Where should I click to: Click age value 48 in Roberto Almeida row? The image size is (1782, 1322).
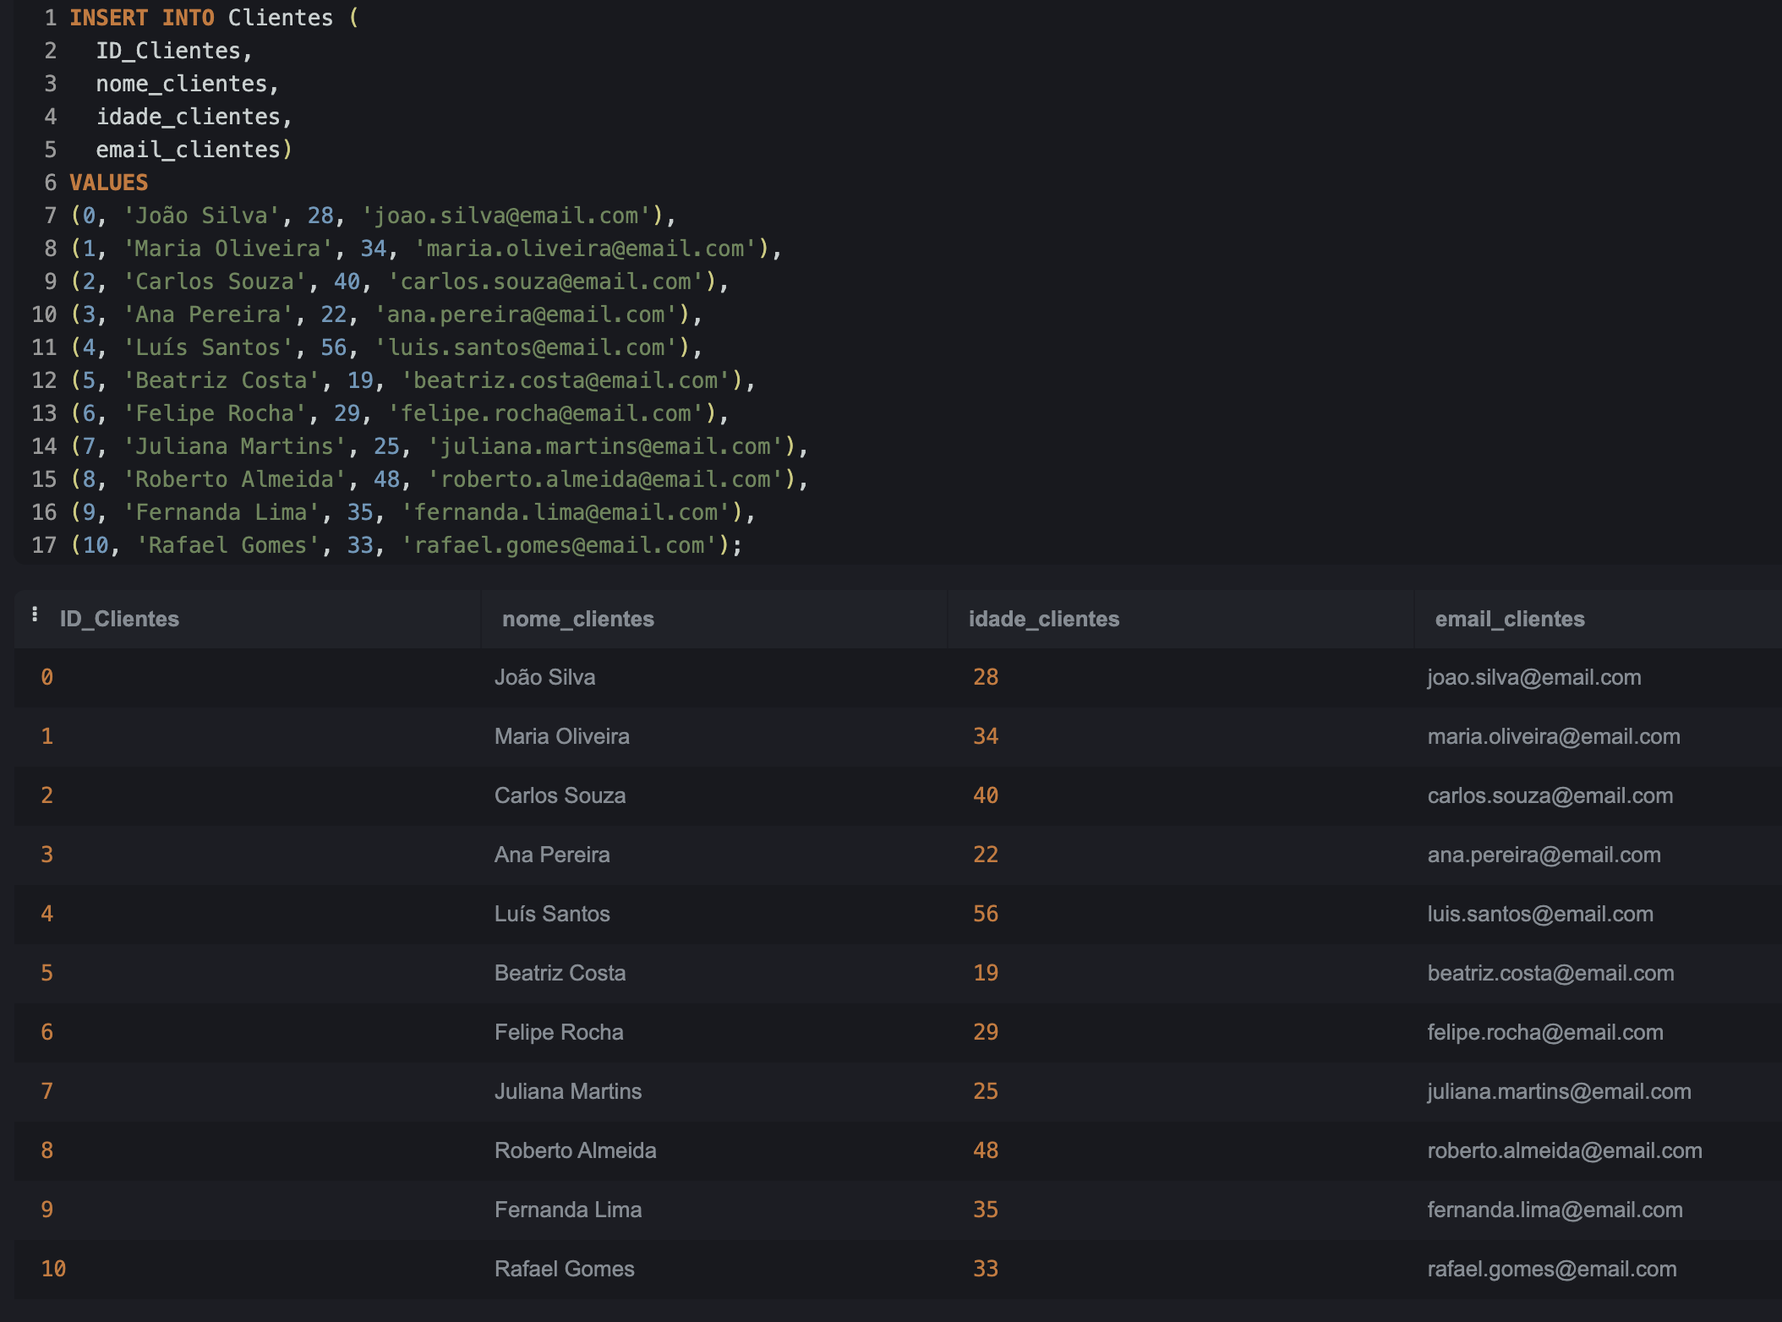pyautogui.click(x=986, y=1150)
